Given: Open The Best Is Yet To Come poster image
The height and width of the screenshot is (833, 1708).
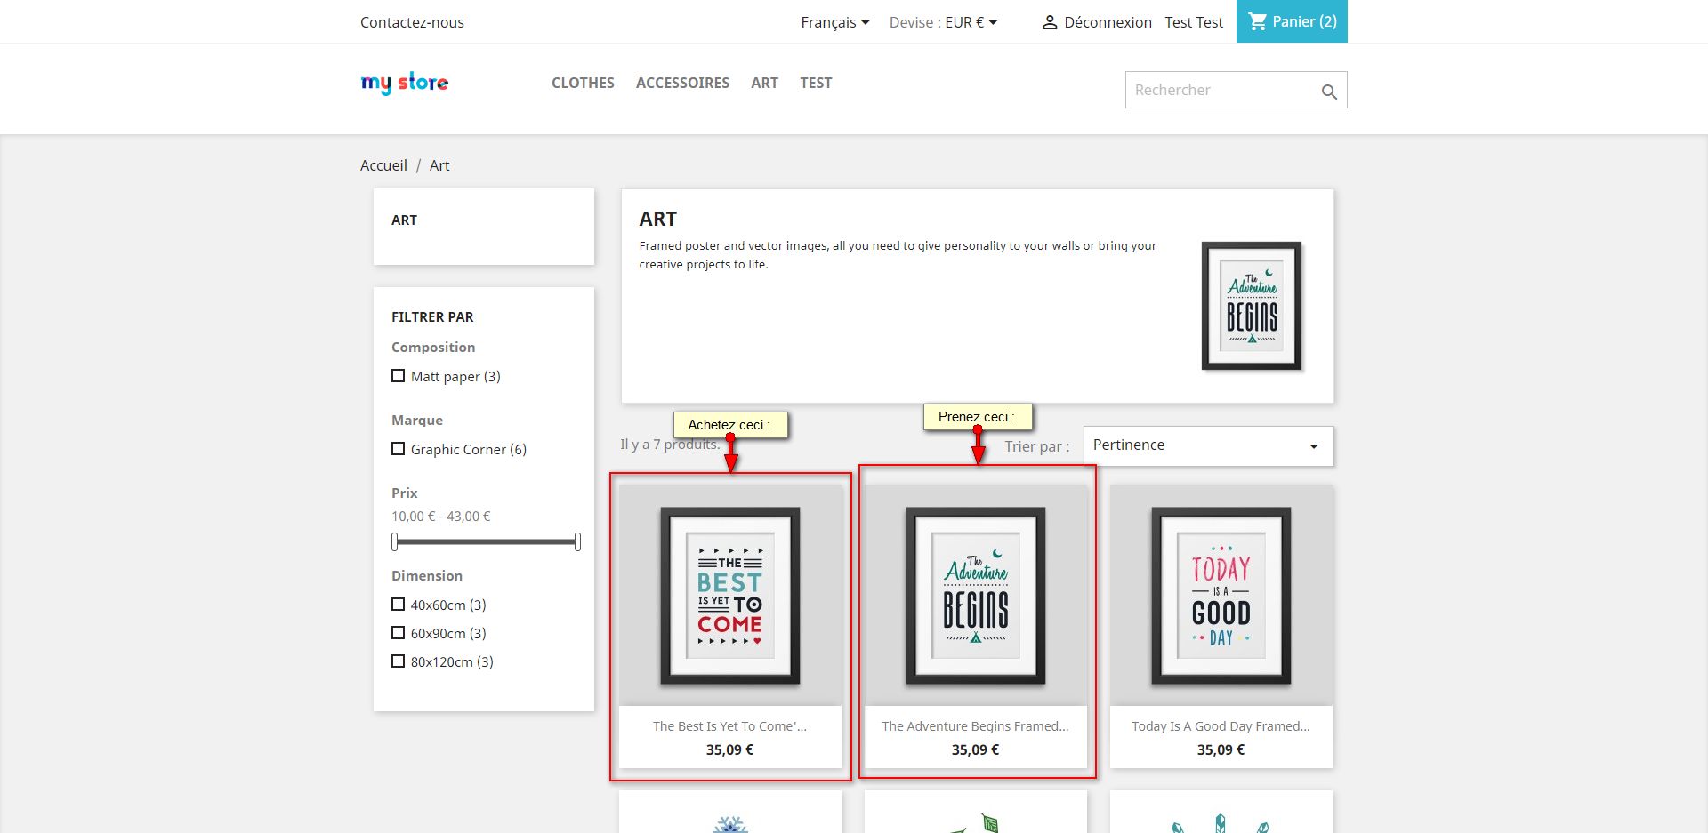Looking at the screenshot, I should (x=729, y=596).
